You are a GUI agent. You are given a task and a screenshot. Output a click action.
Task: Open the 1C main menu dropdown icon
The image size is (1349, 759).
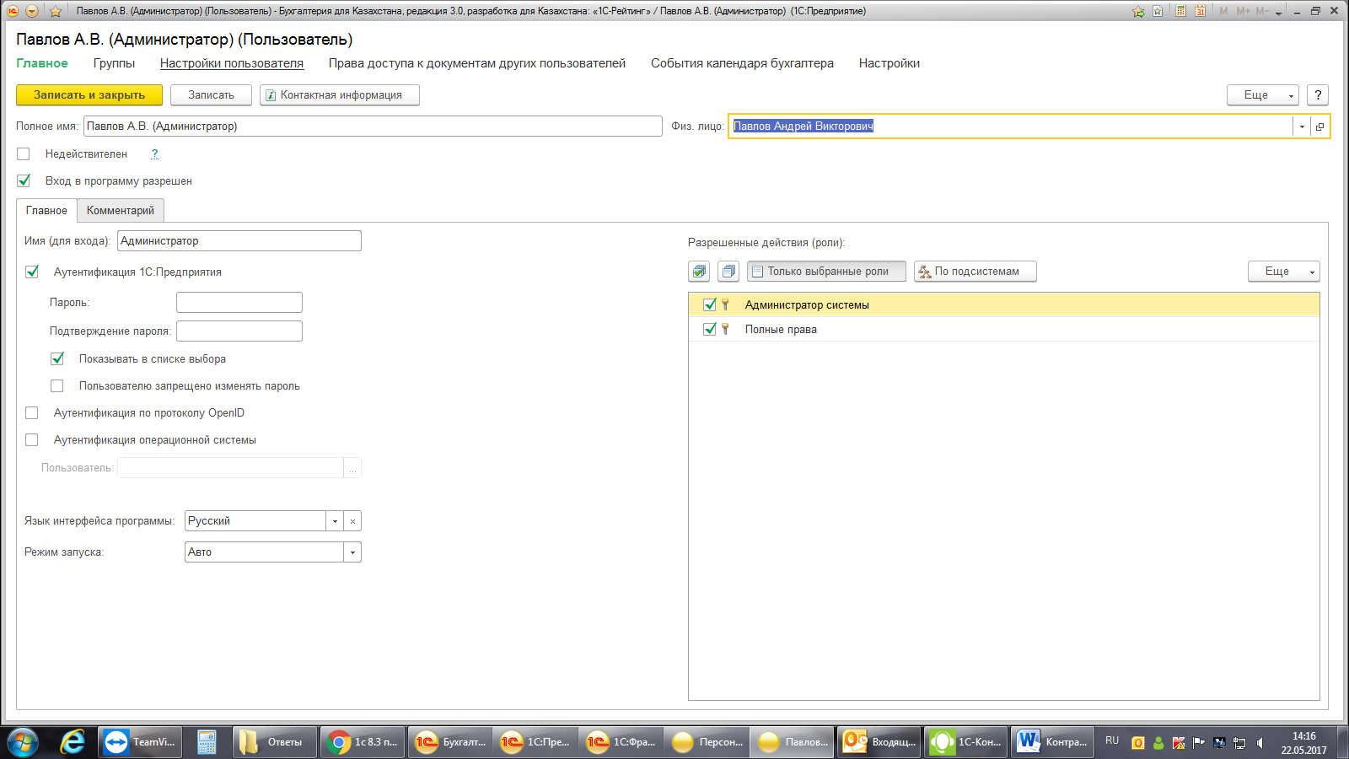(32, 11)
